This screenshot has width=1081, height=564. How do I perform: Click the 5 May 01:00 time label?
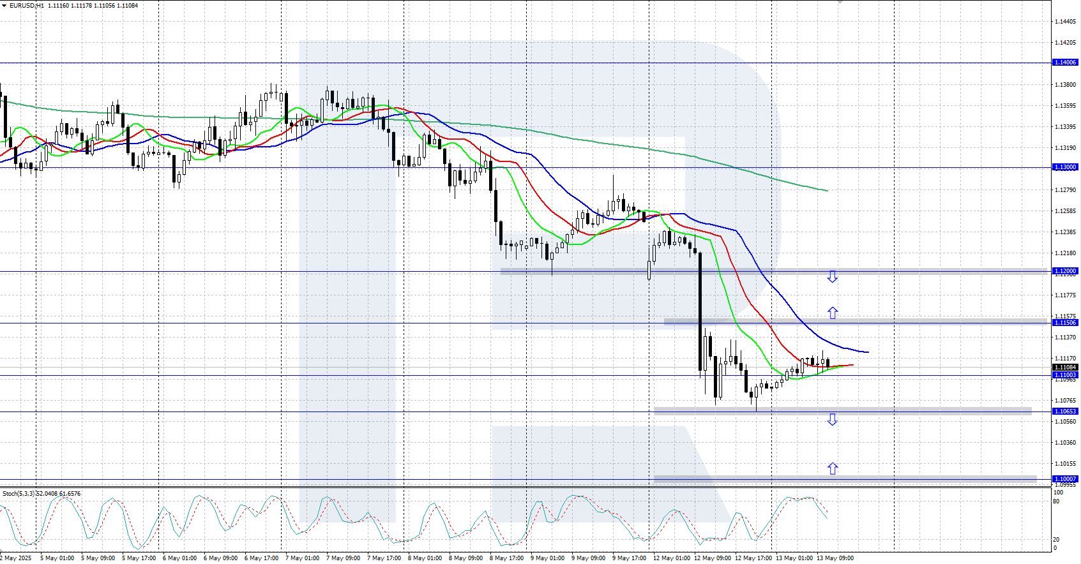click(x=57, y=558)
